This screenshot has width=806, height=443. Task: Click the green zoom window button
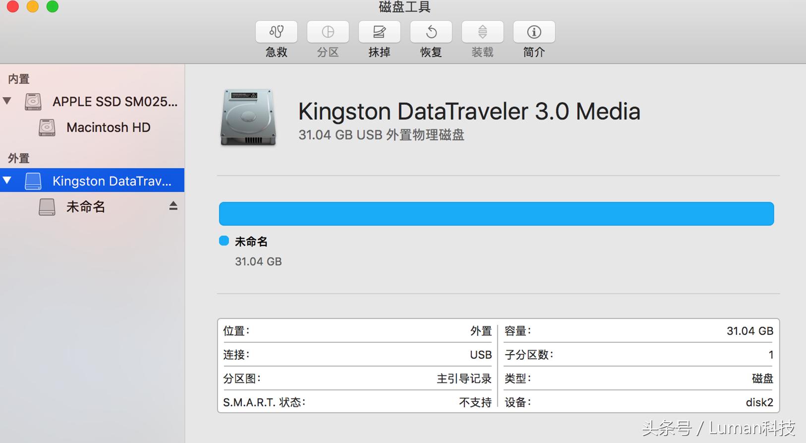[x=53, y=6]
